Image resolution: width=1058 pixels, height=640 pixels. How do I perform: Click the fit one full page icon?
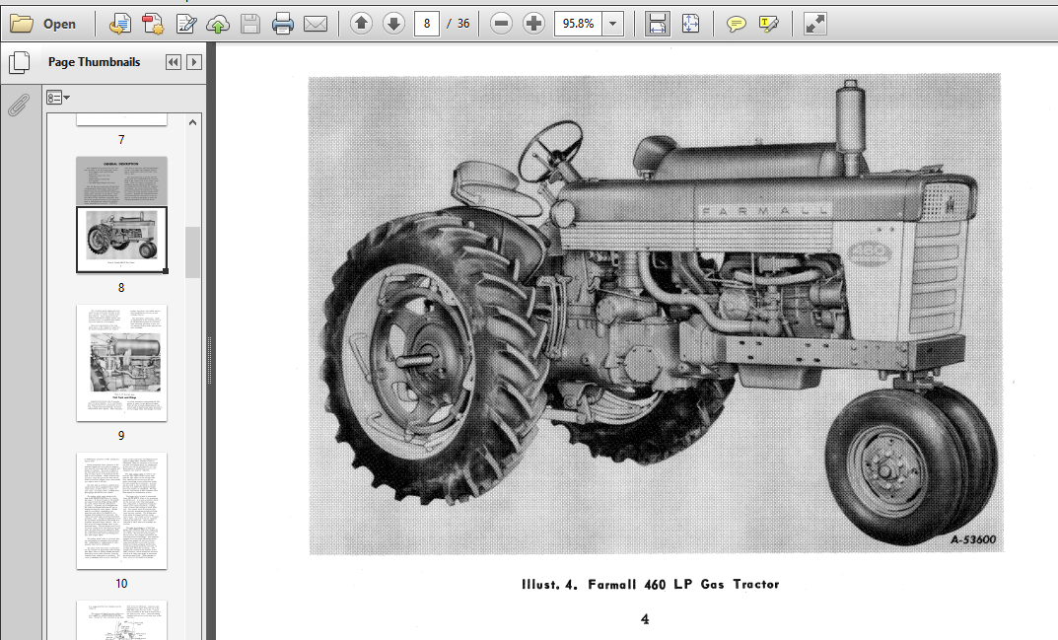point(690,24)
